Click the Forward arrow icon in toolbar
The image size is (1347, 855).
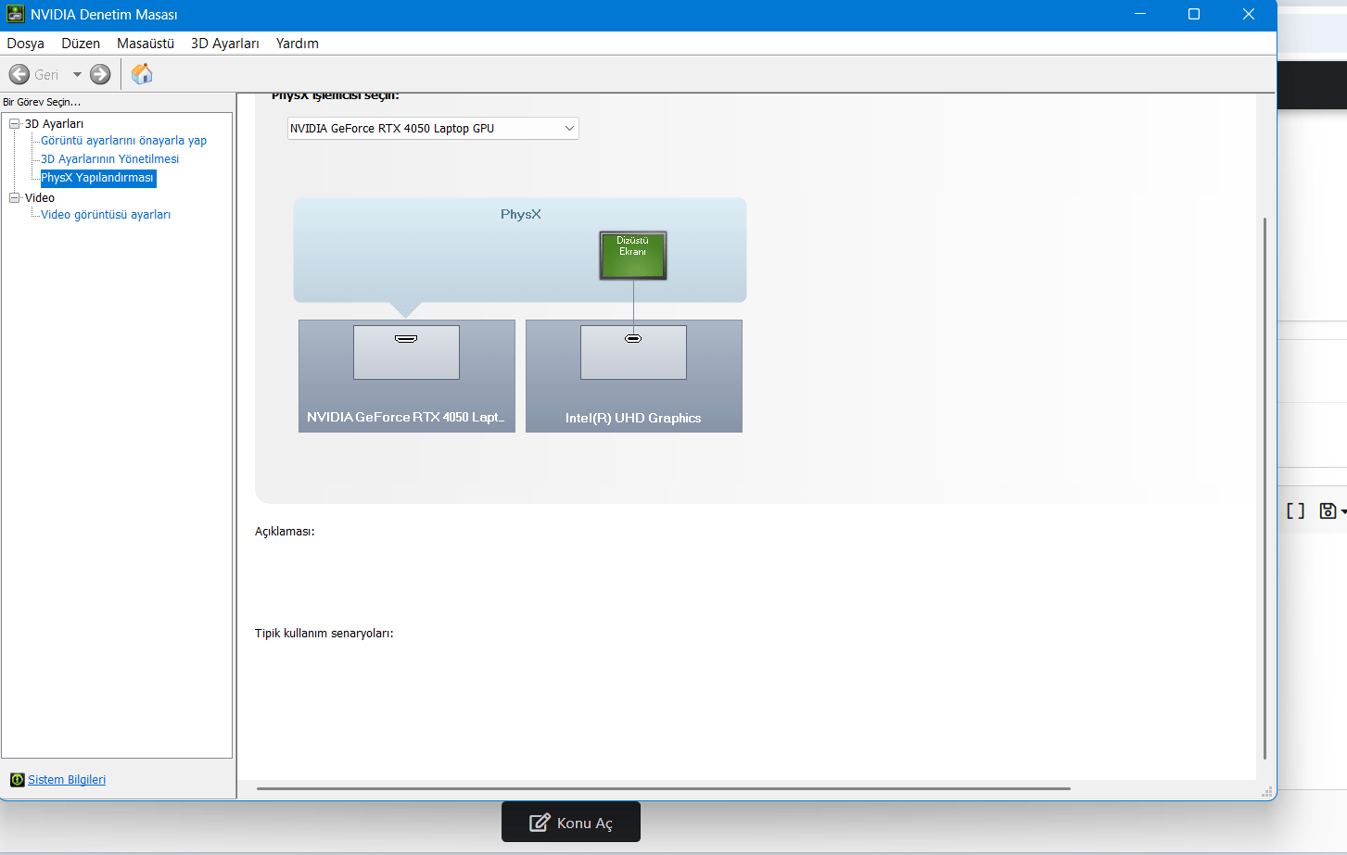click(100, 74)
